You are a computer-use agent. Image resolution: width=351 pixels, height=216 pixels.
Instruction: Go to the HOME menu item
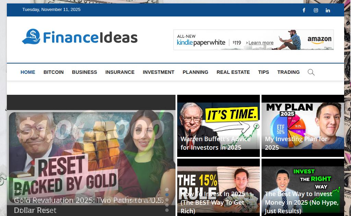tap(28, 72)
